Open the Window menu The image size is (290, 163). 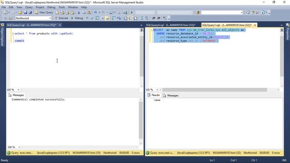(x=72, y=7)
